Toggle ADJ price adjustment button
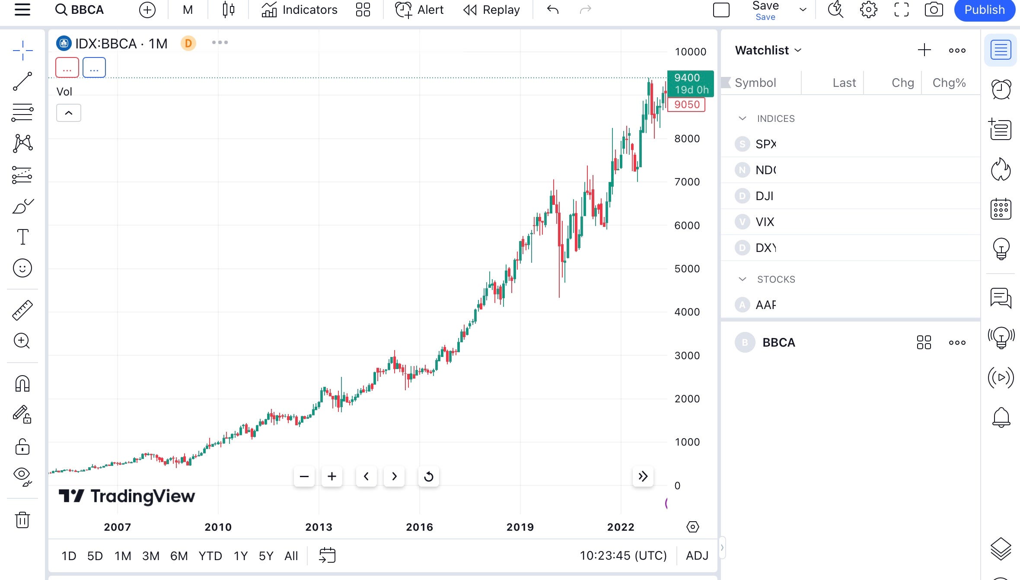 [697, 556]
